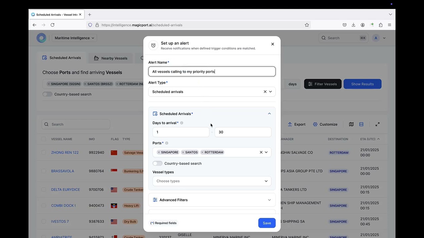Open the ZHONG REN 122 vessel link

click(x=65, y=152)
